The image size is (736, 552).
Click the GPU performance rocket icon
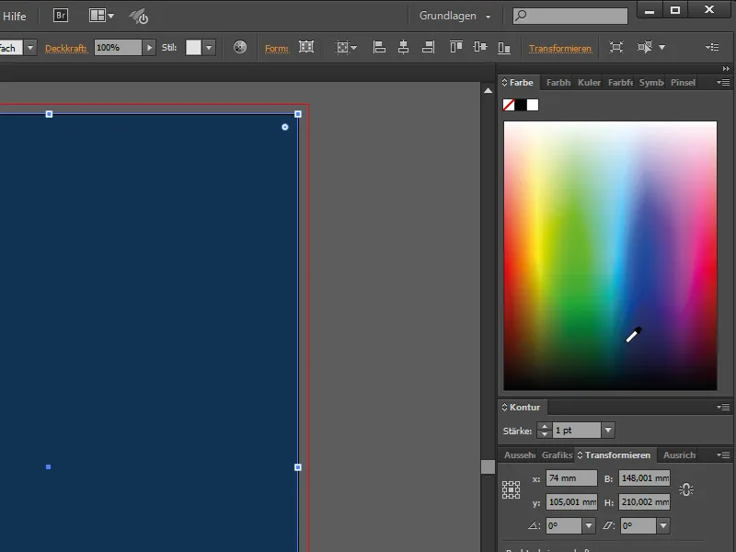[139, 17]
